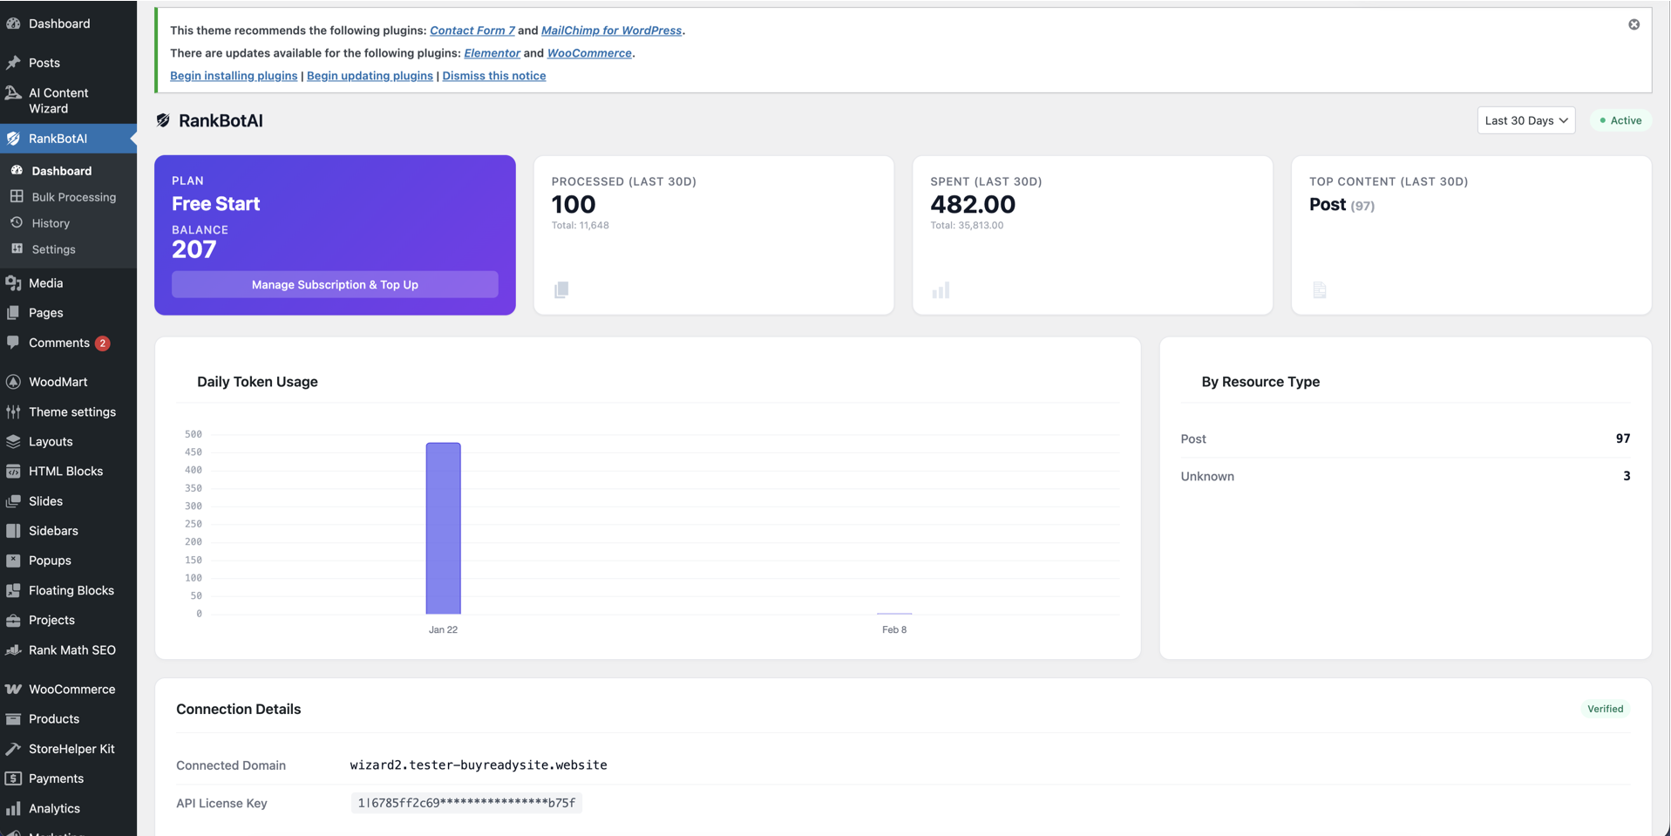Click Manage Subscription & Top Up
The width and height of the screenshot is (1671, 836).
335,284
